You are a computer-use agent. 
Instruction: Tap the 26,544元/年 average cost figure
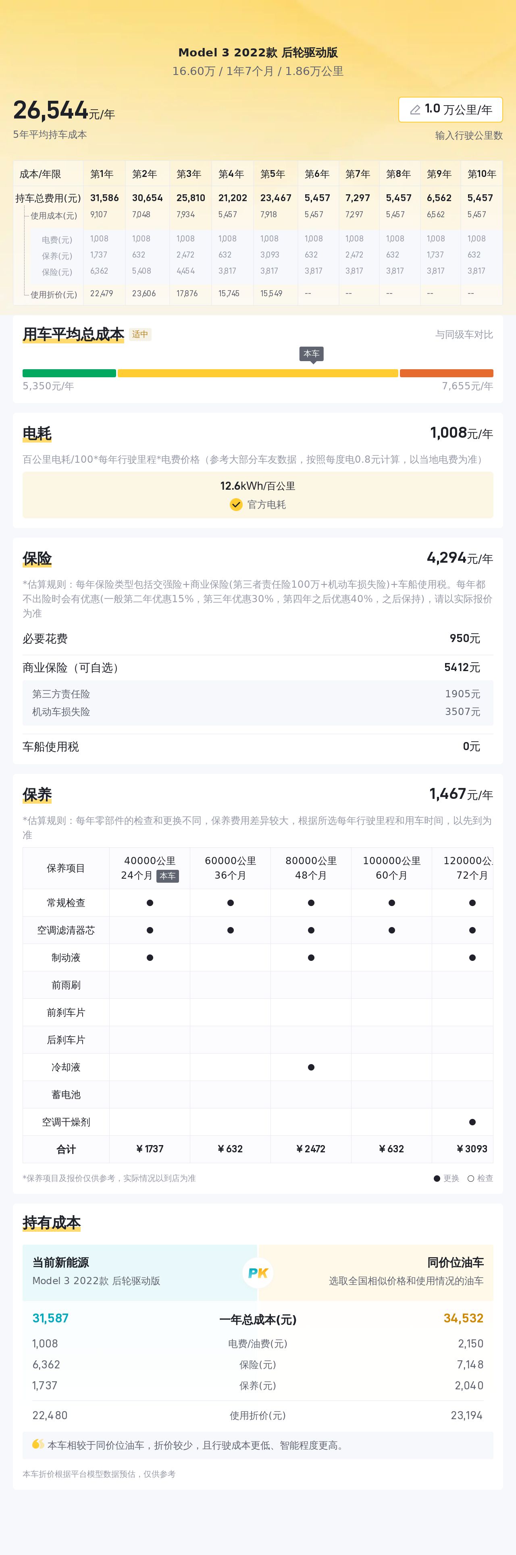[x=64, y=110]
